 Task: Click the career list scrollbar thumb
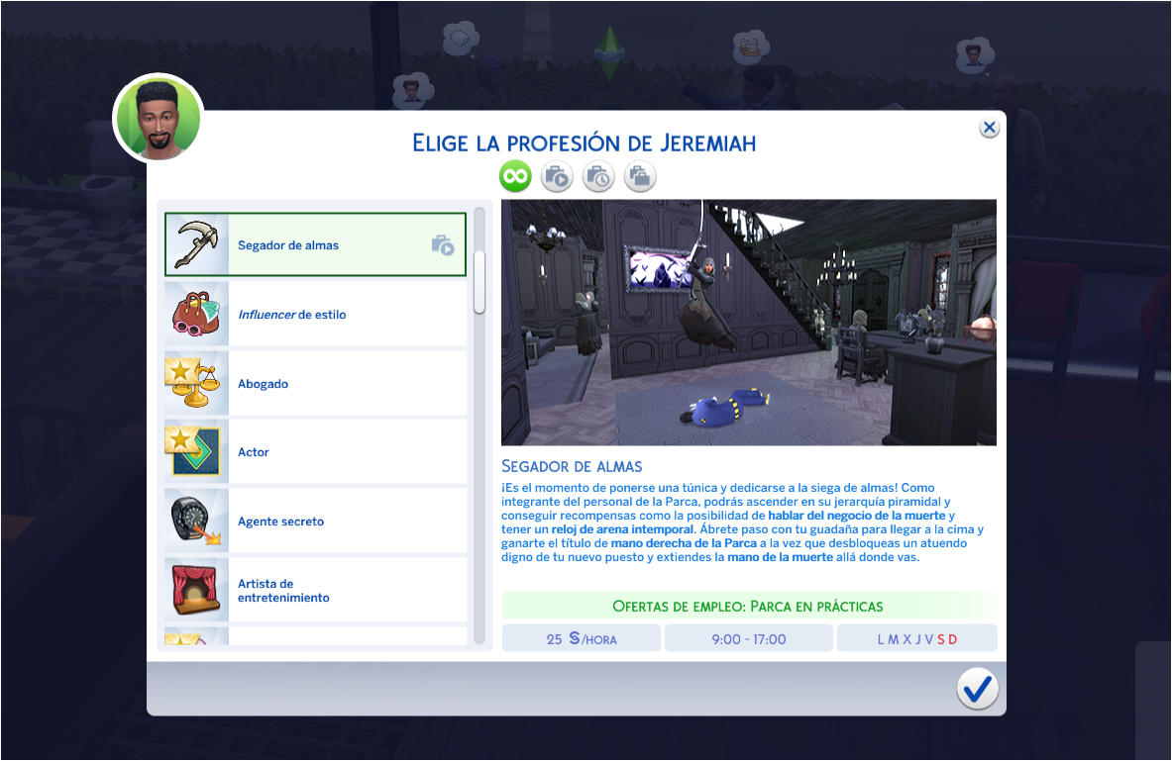point(479,282)
